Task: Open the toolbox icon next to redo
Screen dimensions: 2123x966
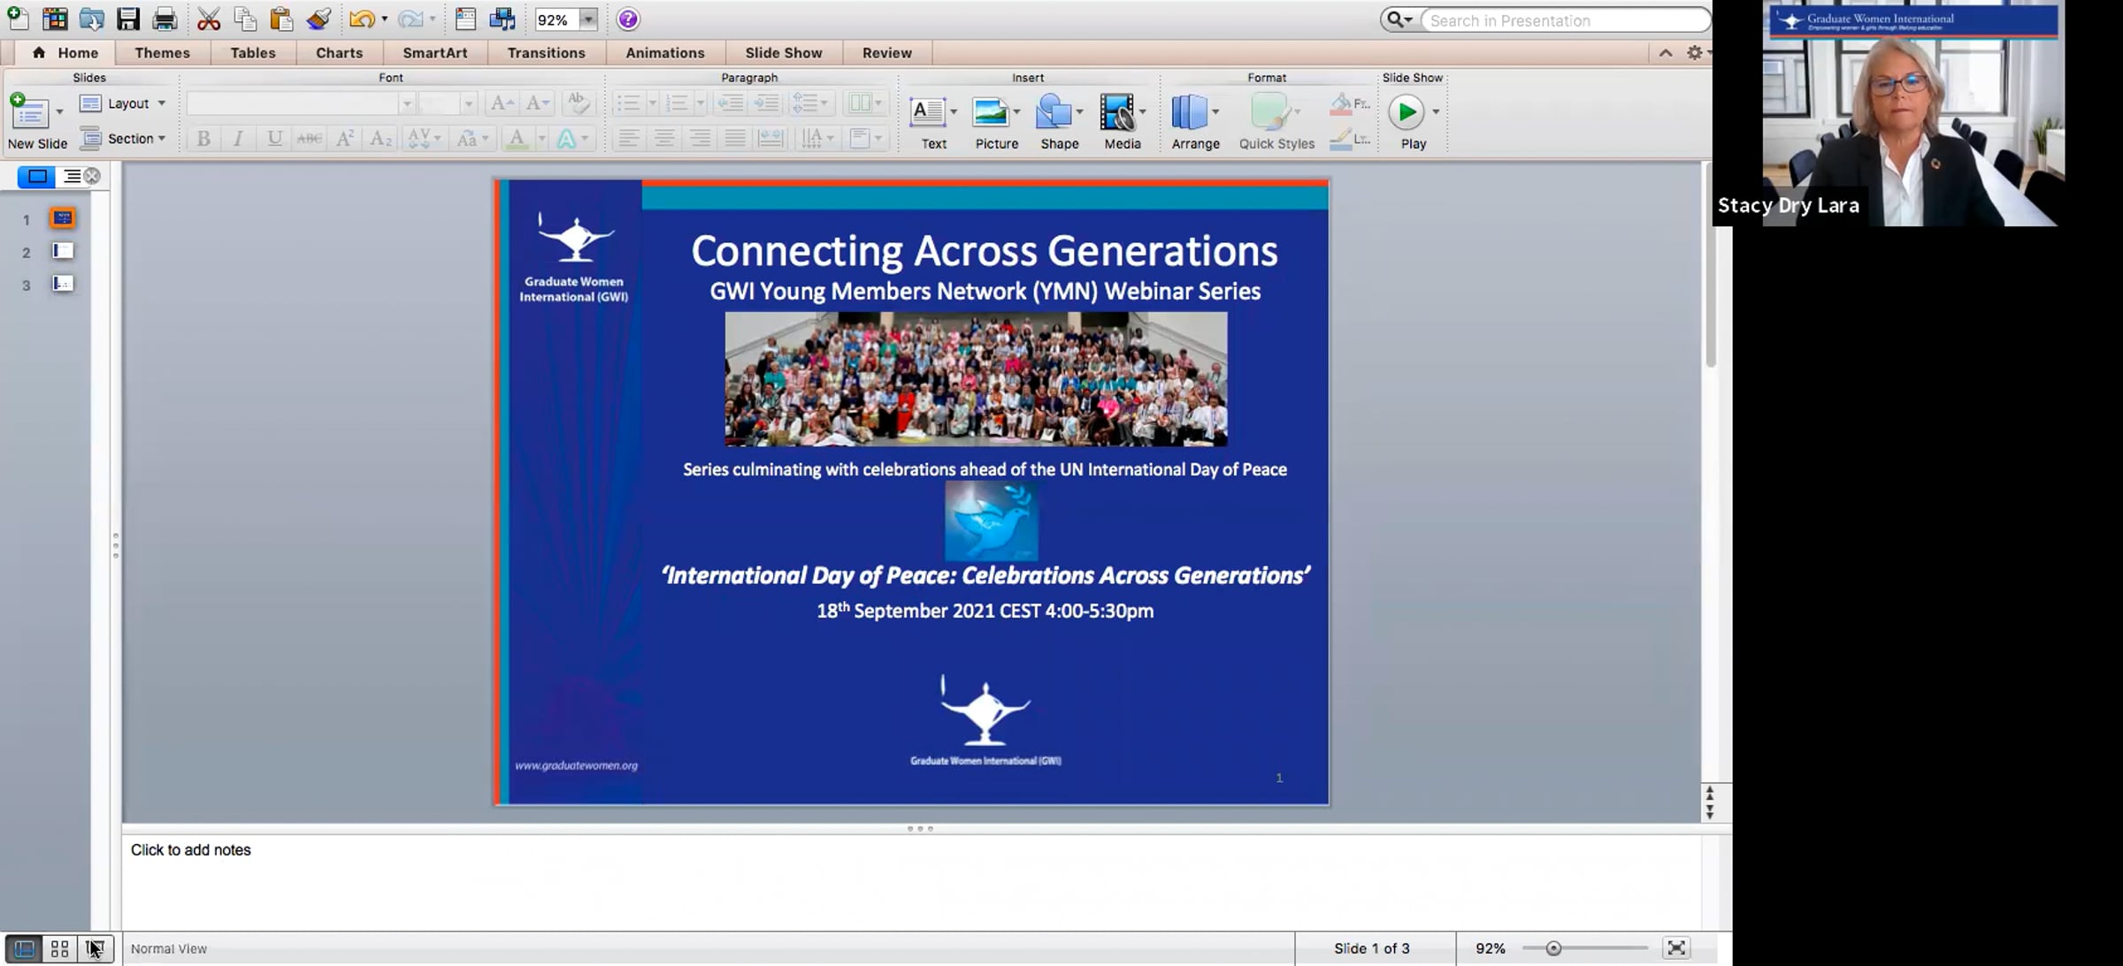Action: 465,19
